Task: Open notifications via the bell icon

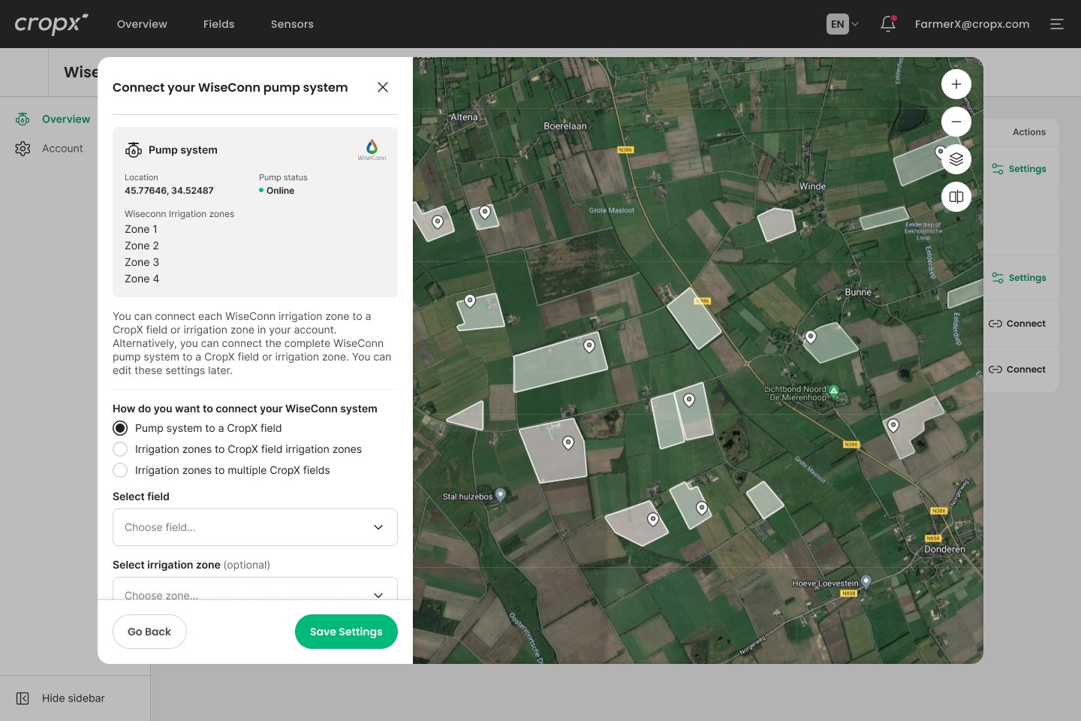Action: tap(887, 24)
